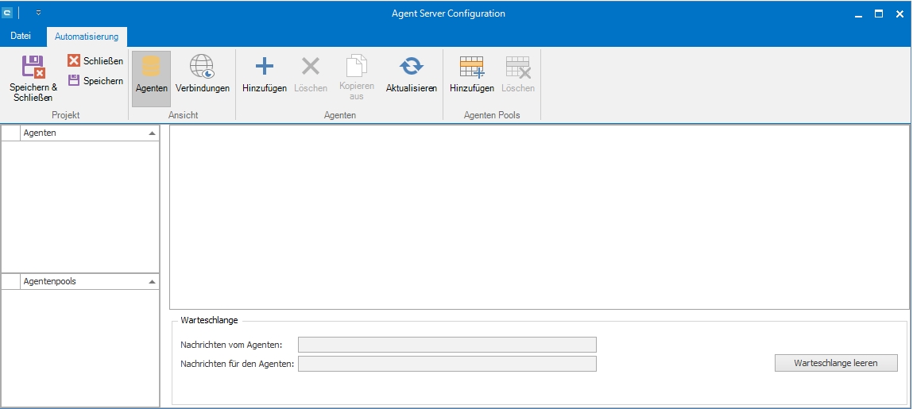Image resolution: width=913 pixels, height=409 pixels.
Task: Collapse the Agenten list header arrow
Action: [152, 133]
